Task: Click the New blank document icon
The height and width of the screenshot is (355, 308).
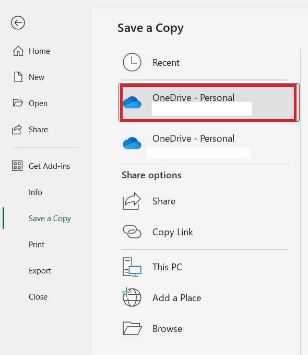Action: (18, 77)
